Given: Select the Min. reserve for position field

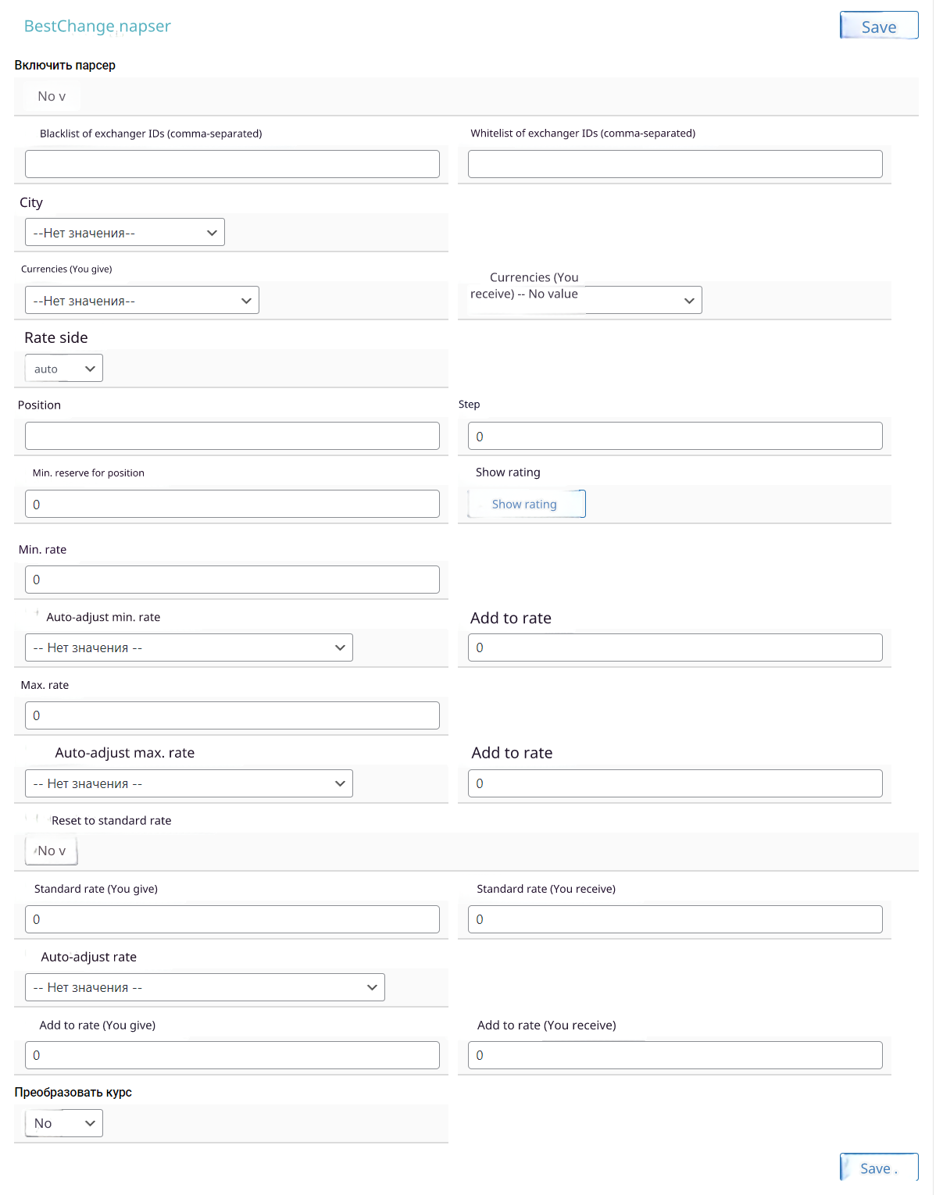Looking at the screenshot, I should [x=232, y=504].
